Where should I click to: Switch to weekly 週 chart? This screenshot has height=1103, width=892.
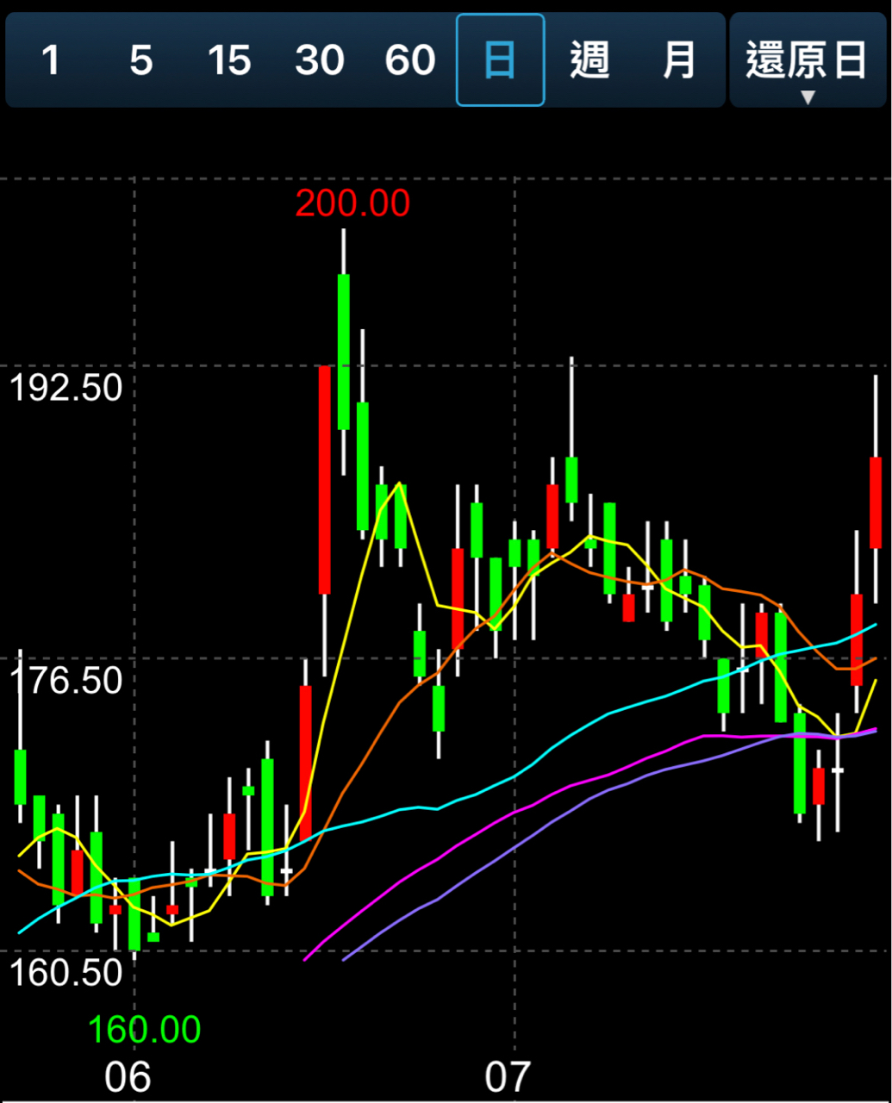589,60
